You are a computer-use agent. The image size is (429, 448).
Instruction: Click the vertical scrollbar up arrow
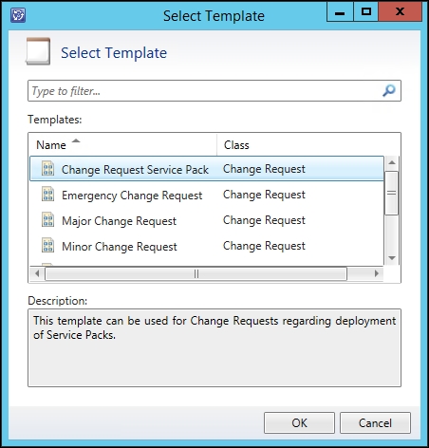tap(392, 162)
